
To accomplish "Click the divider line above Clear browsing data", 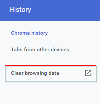I will tap(50, 61).
